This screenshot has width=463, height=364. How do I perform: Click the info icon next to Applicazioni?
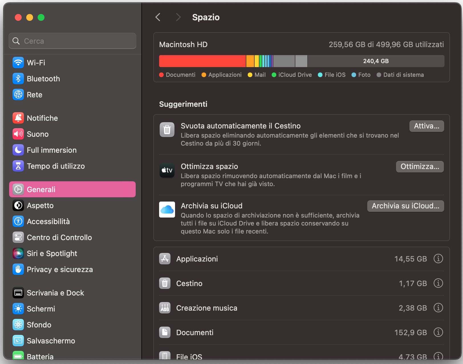pos(438,259)
